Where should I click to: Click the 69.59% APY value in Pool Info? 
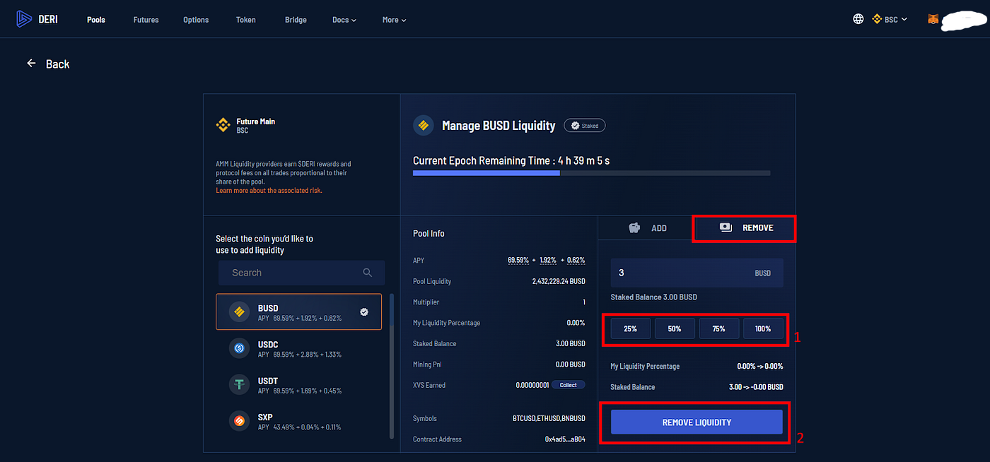pos(518,261)
